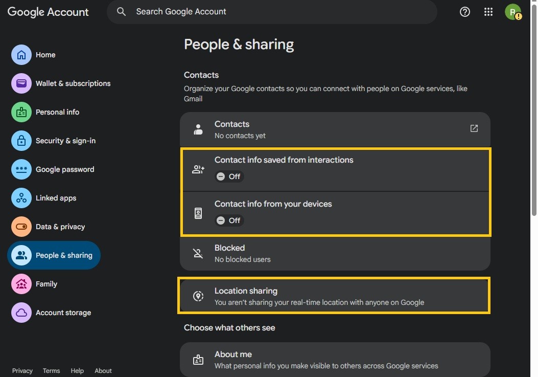538x377 pixels.
Task: Click the Personal info badge icon
Action: click(x=21, y=112)
